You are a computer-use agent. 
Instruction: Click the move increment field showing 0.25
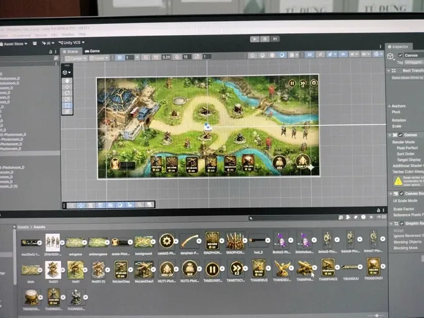coord(166,57)
